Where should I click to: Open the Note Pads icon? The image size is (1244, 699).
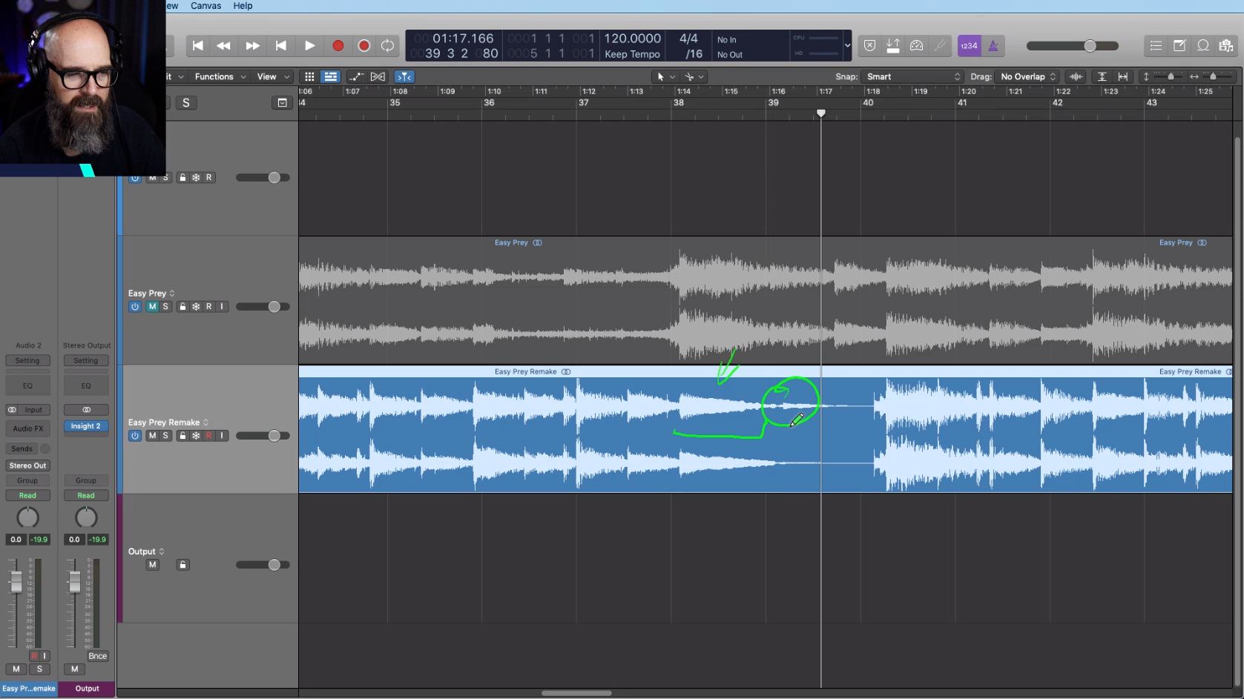(1179, 46)
